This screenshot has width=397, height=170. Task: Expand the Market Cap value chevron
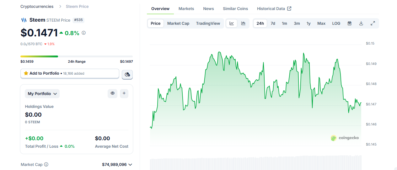coord(130,164)
